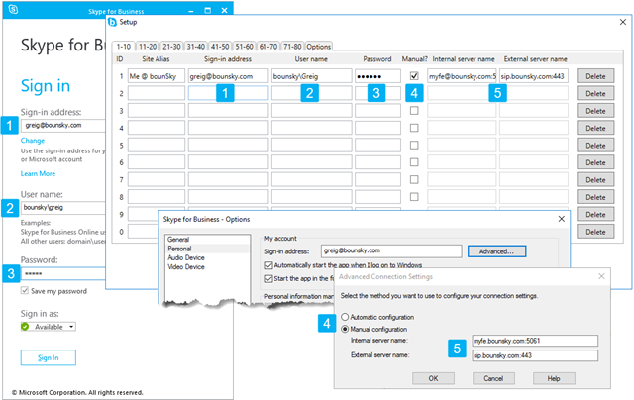The image size is (634, 400).
Task: Select the 61-70 tab
Action: pos(268,47)
